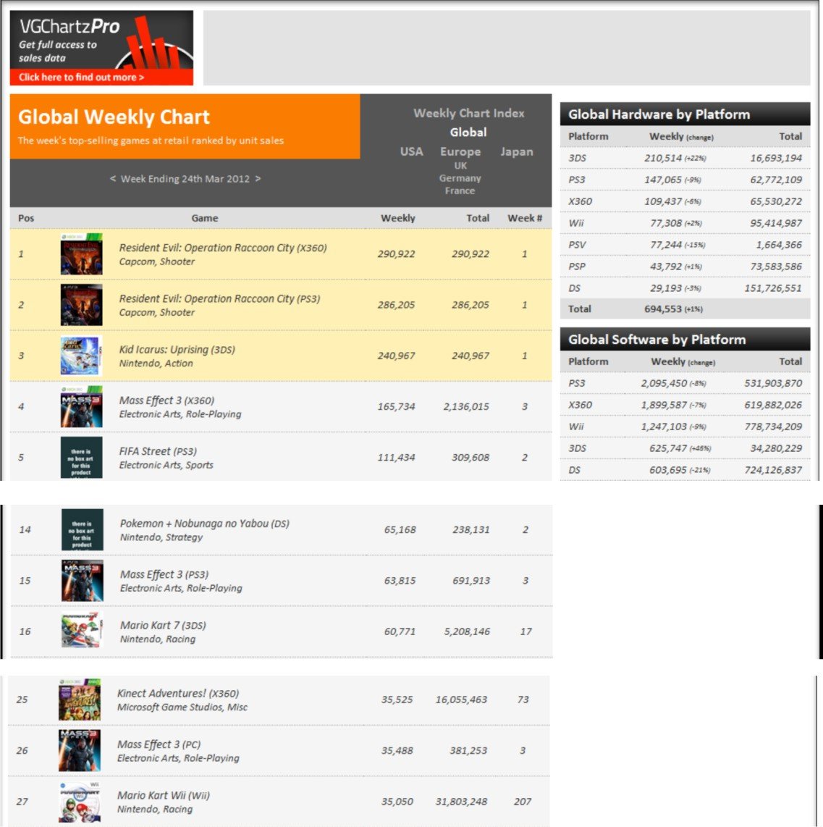Image resolution: width=823 pixels, height=827 pixels.
Task: Open Pokemon + Nobunaga no Yabou title
Action: (205, 523)
